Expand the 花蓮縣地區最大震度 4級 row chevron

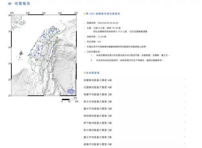tap(185, 87)
